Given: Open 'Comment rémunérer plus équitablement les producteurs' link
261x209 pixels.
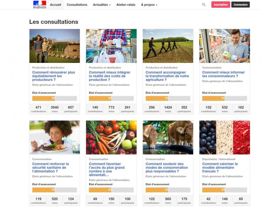Looking at the screenshot, I should point(54,76).
